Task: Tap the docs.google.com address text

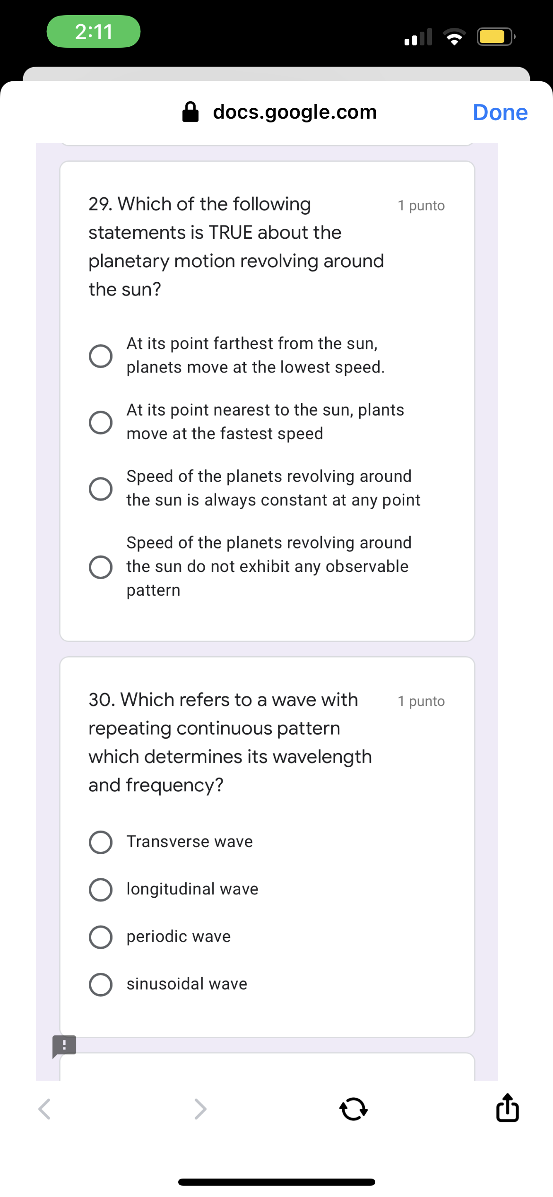Action: coord(294,112)
